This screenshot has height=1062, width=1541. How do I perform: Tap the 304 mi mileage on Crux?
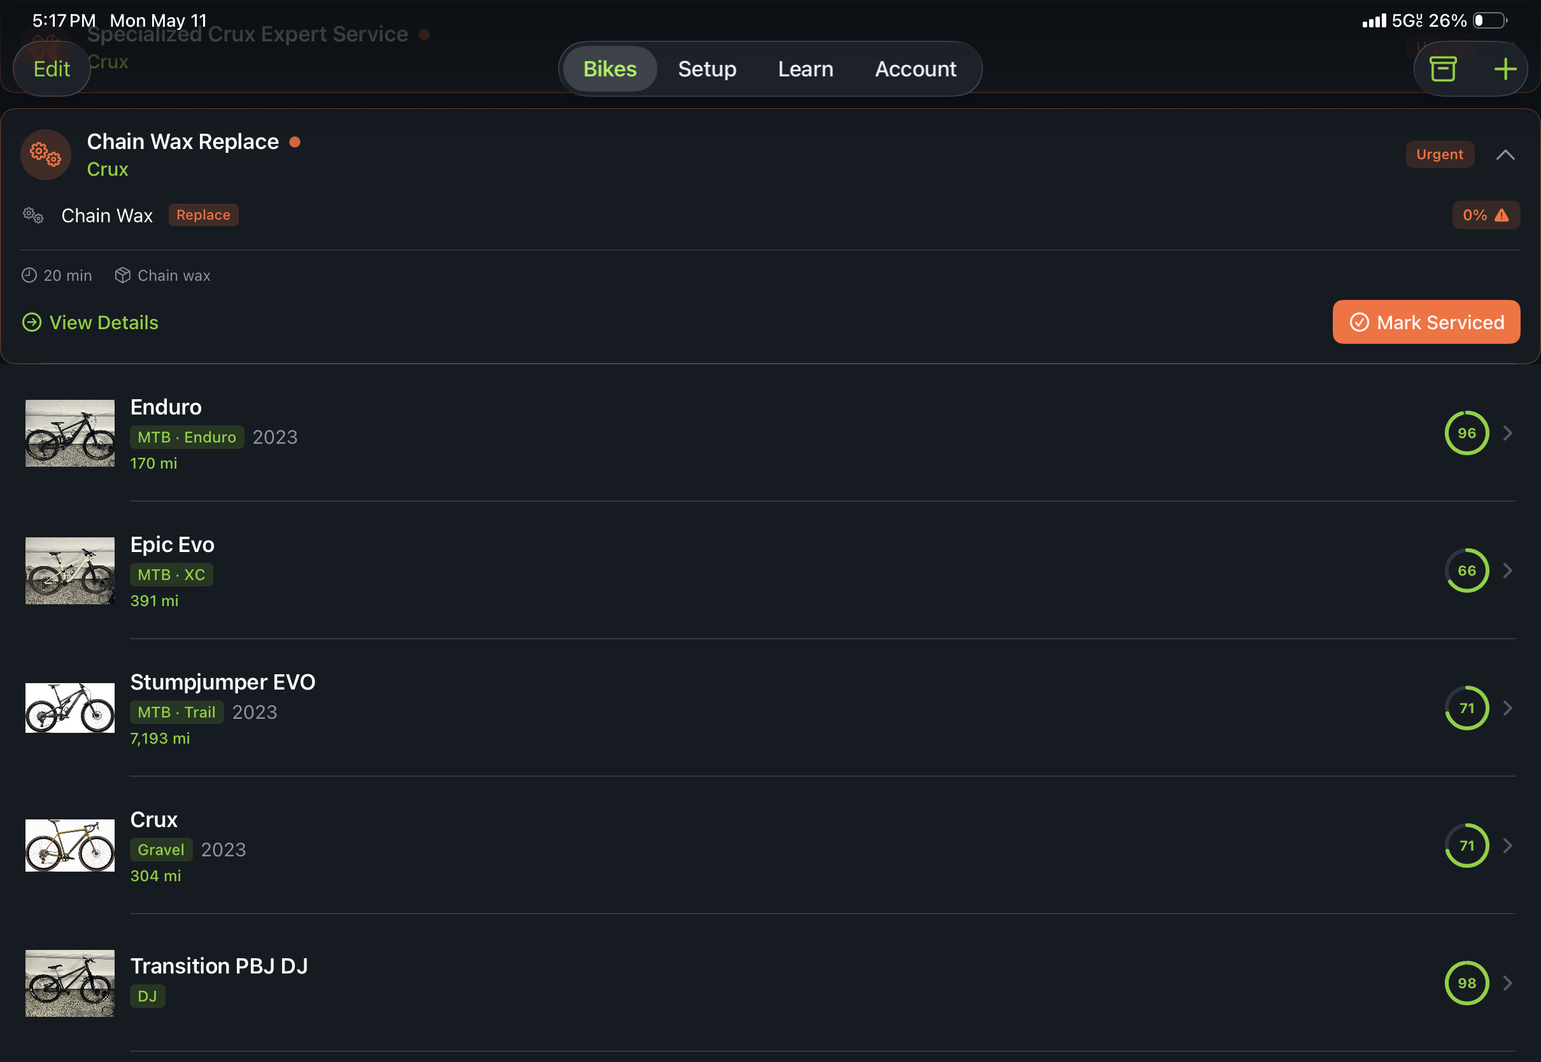point(156,876)
